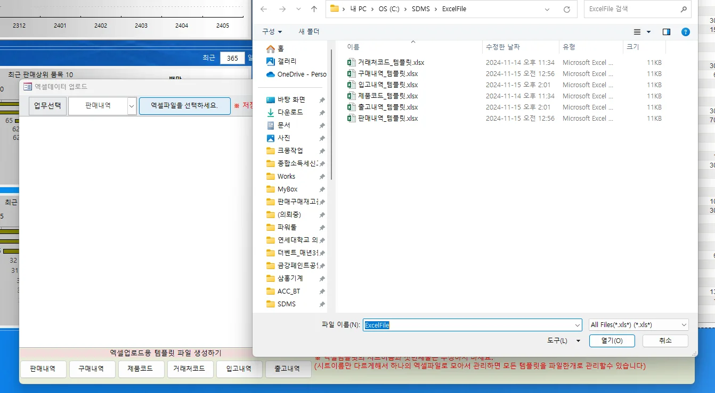Image resolution: width=715 pixels, height=393 pixels.
Task: Create a new folder with 새 폴더
Action: (309, 32)
